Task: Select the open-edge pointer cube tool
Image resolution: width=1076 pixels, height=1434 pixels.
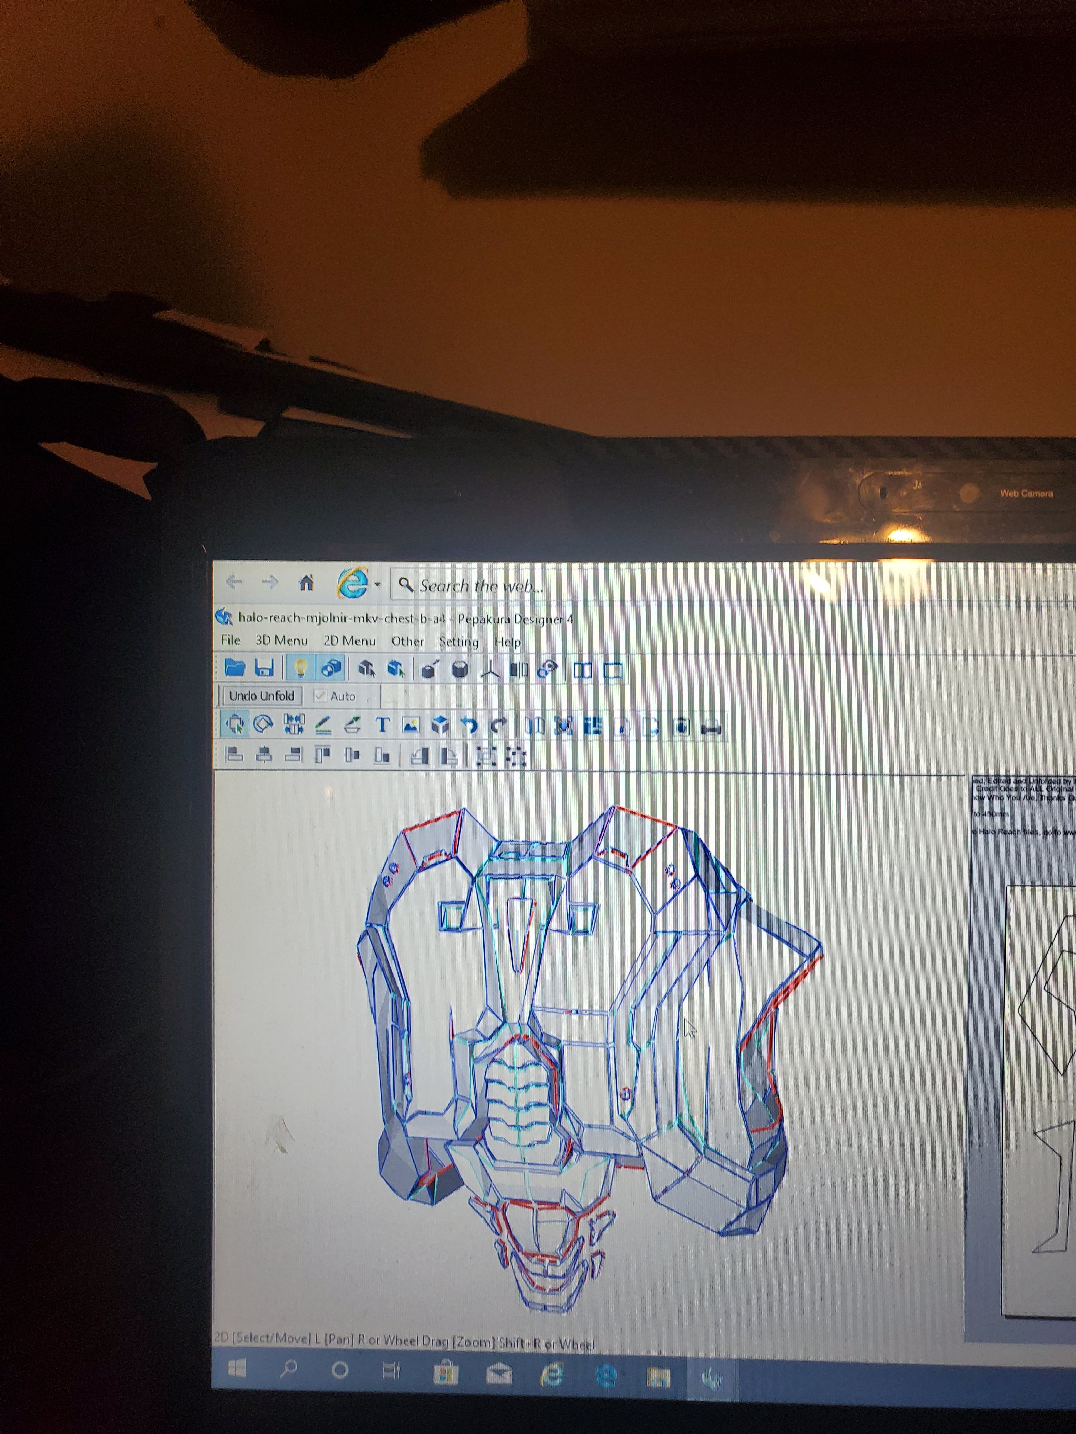Action: (x=367, y=668)
